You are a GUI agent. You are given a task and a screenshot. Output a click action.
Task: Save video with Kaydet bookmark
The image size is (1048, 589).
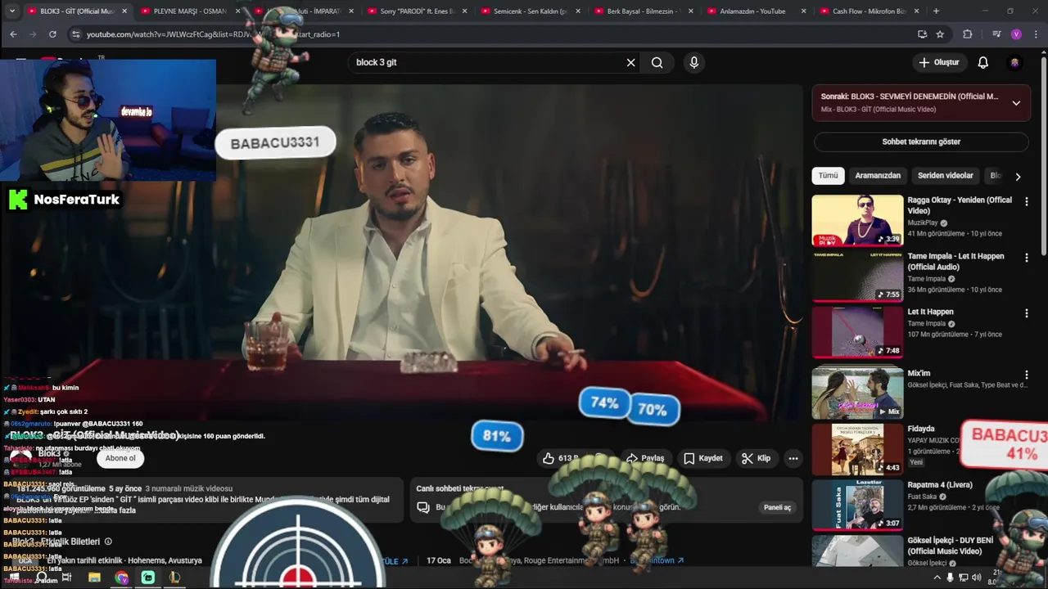click(x=702, y=458)
